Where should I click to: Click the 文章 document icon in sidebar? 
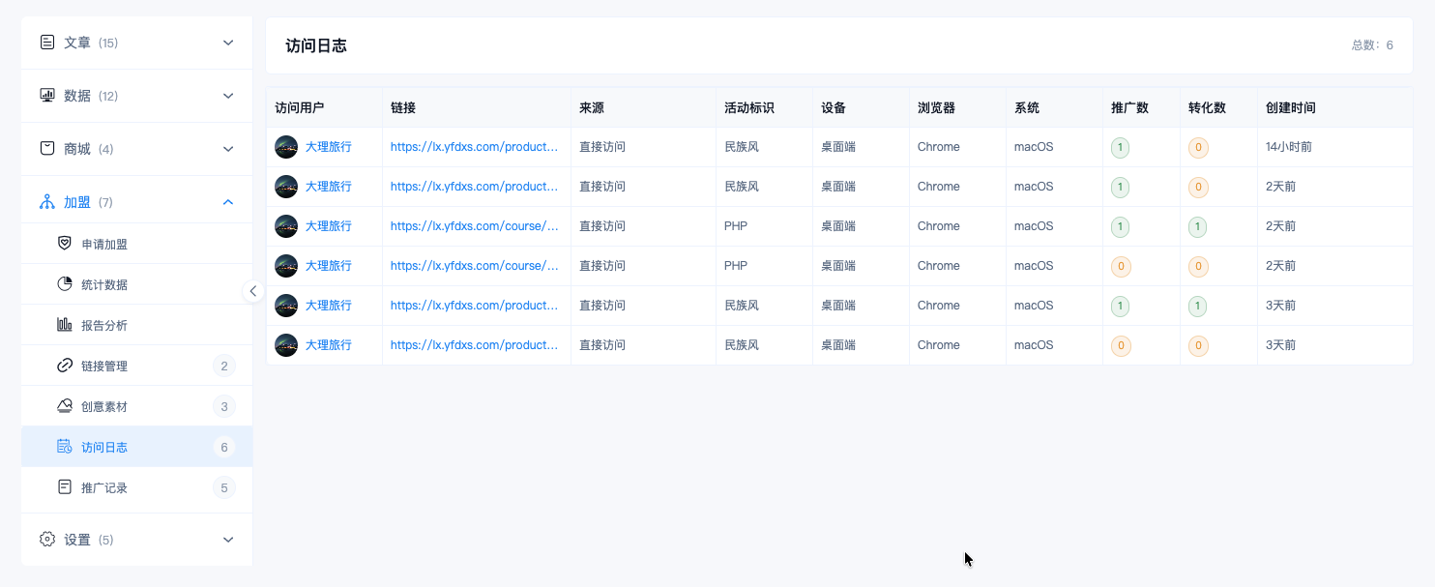[x=47, y=43]
